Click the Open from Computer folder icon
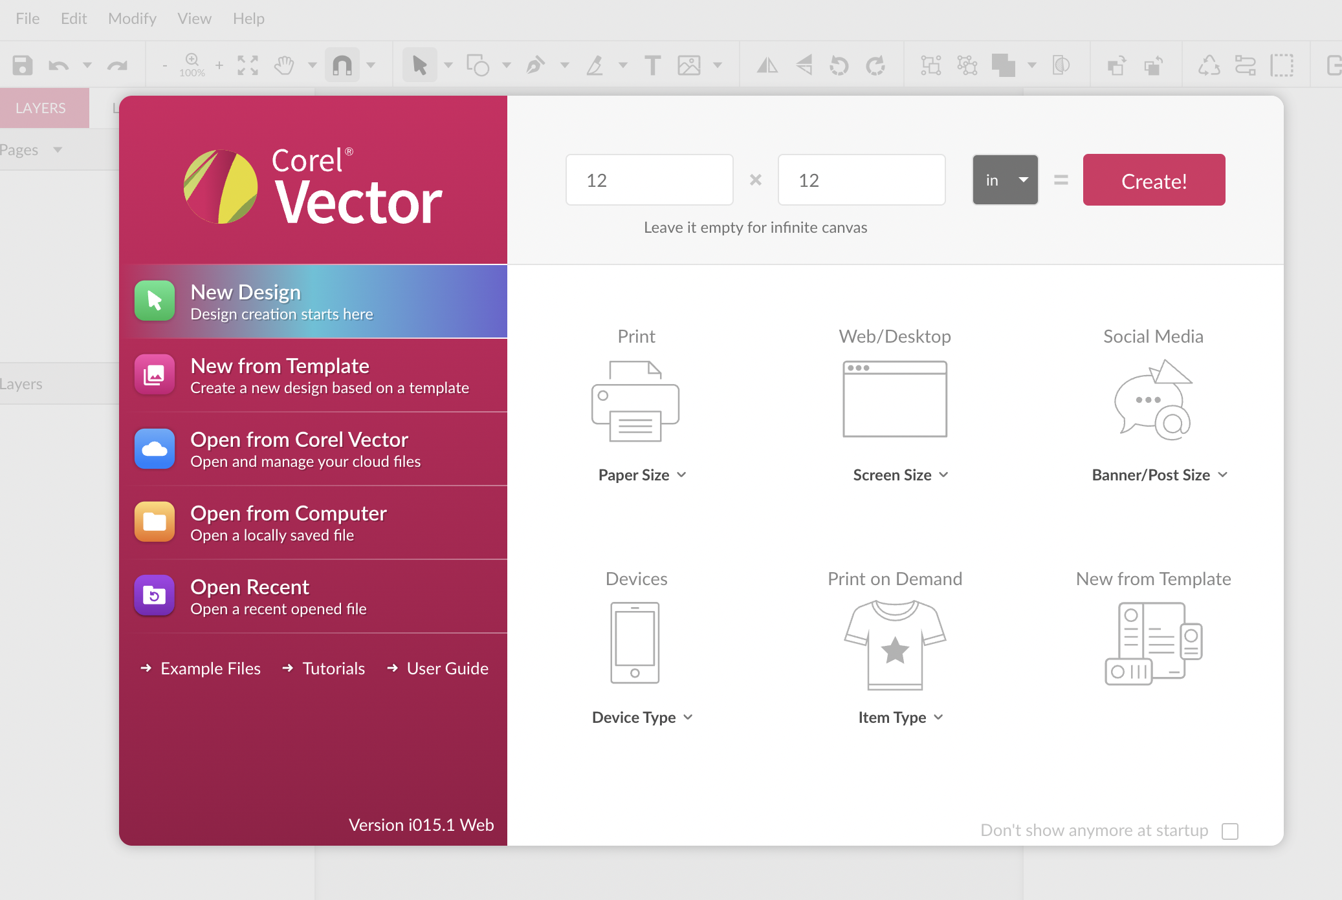1342x900 pixels. click(155, 522)
